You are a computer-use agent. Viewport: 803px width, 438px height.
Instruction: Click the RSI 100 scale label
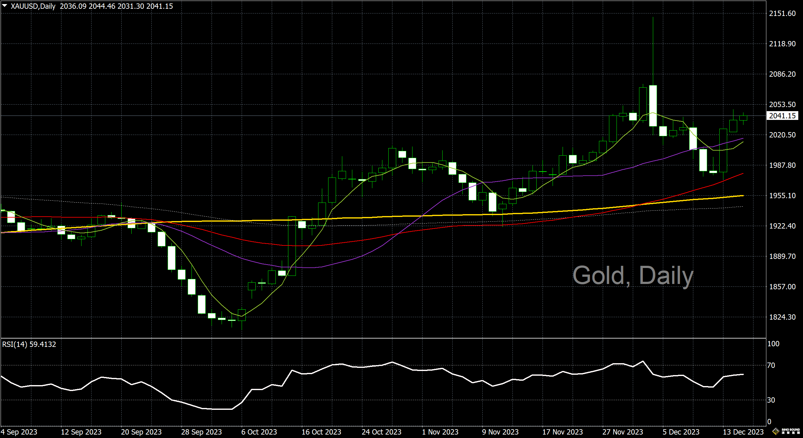(773, 343)
